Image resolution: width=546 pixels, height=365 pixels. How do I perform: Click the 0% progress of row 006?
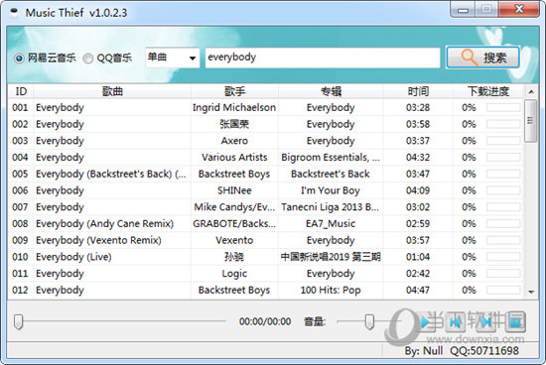[x=469, y=190]
